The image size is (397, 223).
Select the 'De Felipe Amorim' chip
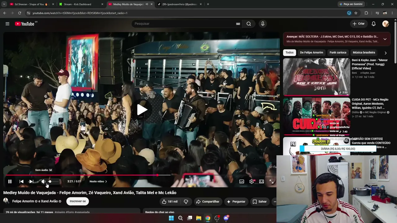(311, 53)
